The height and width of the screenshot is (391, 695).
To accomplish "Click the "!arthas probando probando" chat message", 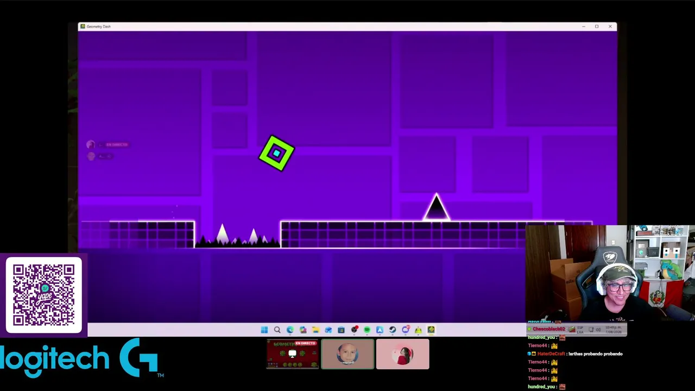I will [x=596, y=354].
